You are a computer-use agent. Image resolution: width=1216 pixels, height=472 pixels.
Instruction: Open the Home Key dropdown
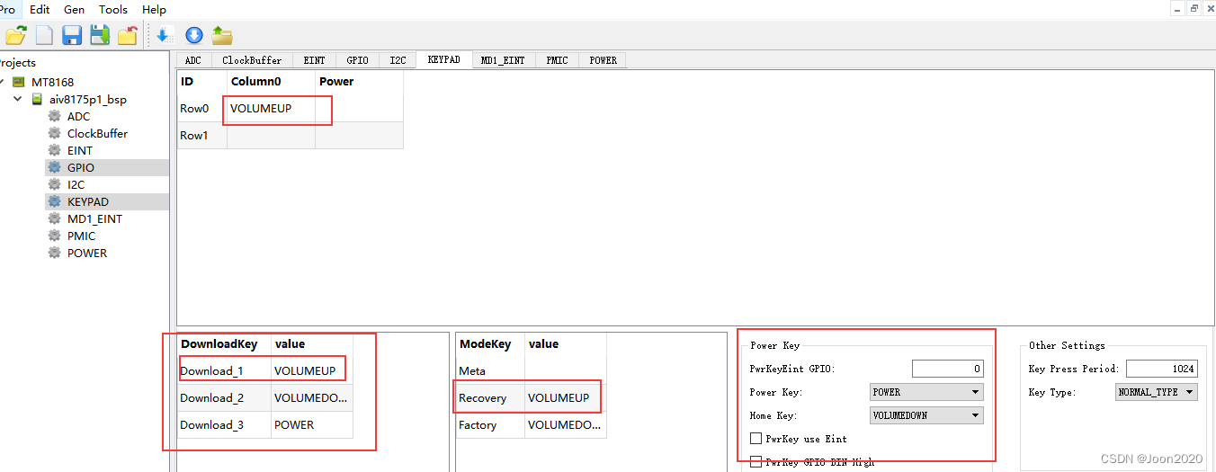coord(926,415)
